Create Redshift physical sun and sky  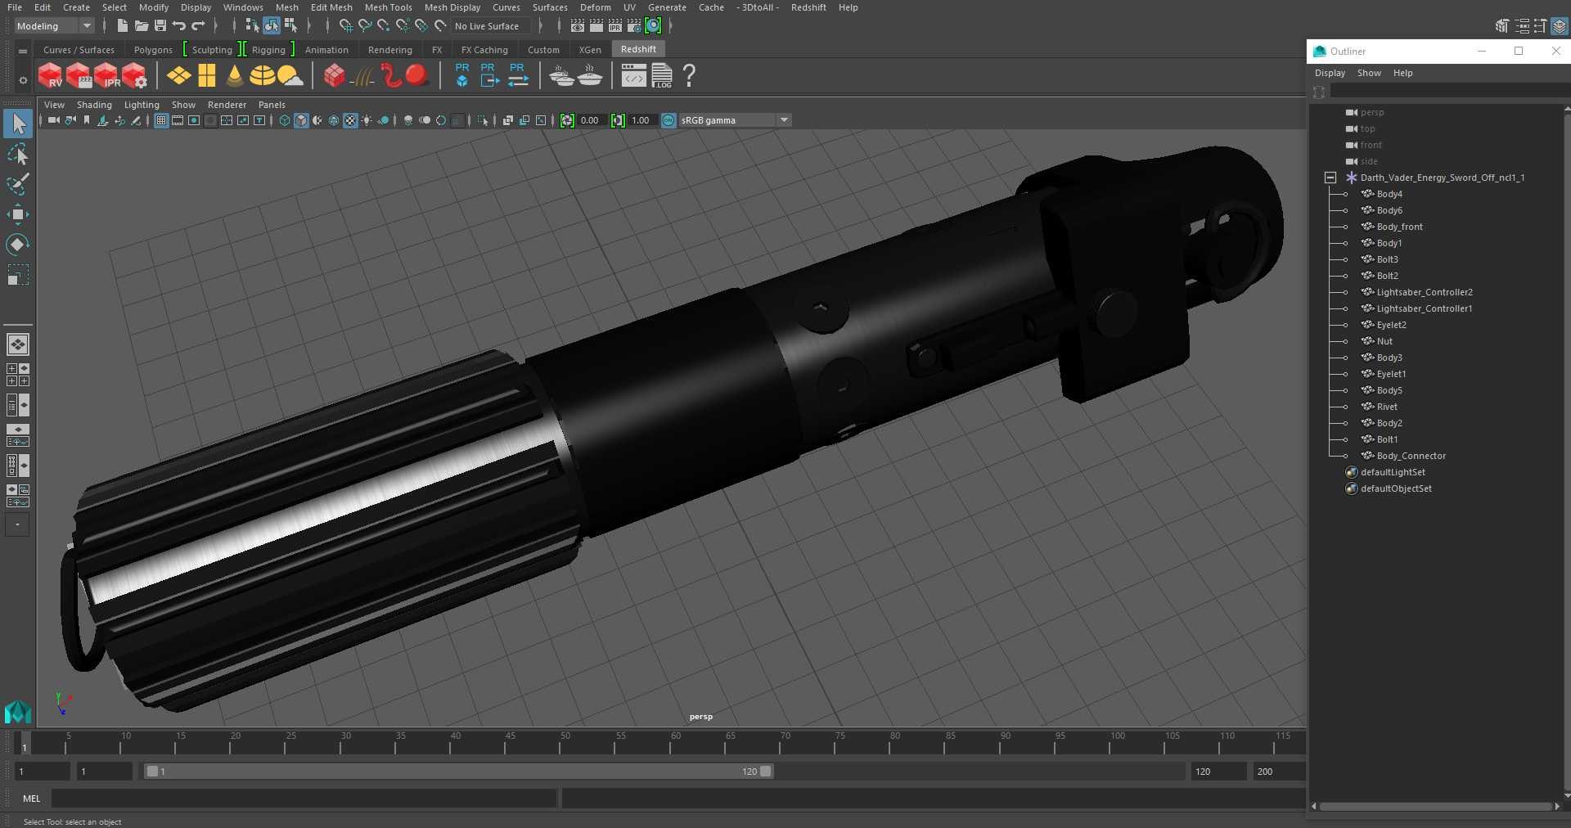click(290, 76)
